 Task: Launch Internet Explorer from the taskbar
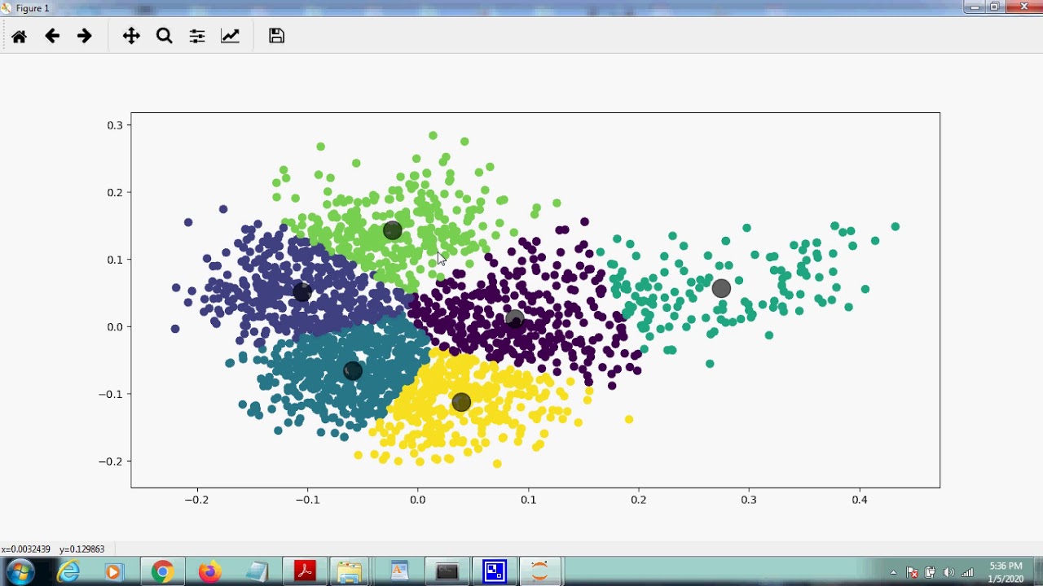(x=68, y=572)
